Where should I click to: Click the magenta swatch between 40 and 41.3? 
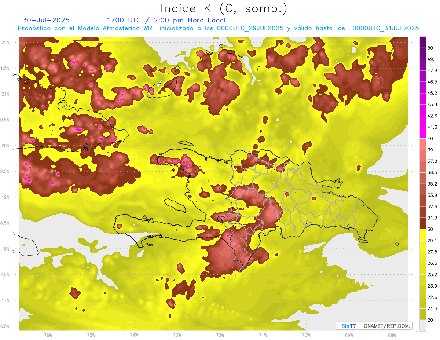coord(423,133)
